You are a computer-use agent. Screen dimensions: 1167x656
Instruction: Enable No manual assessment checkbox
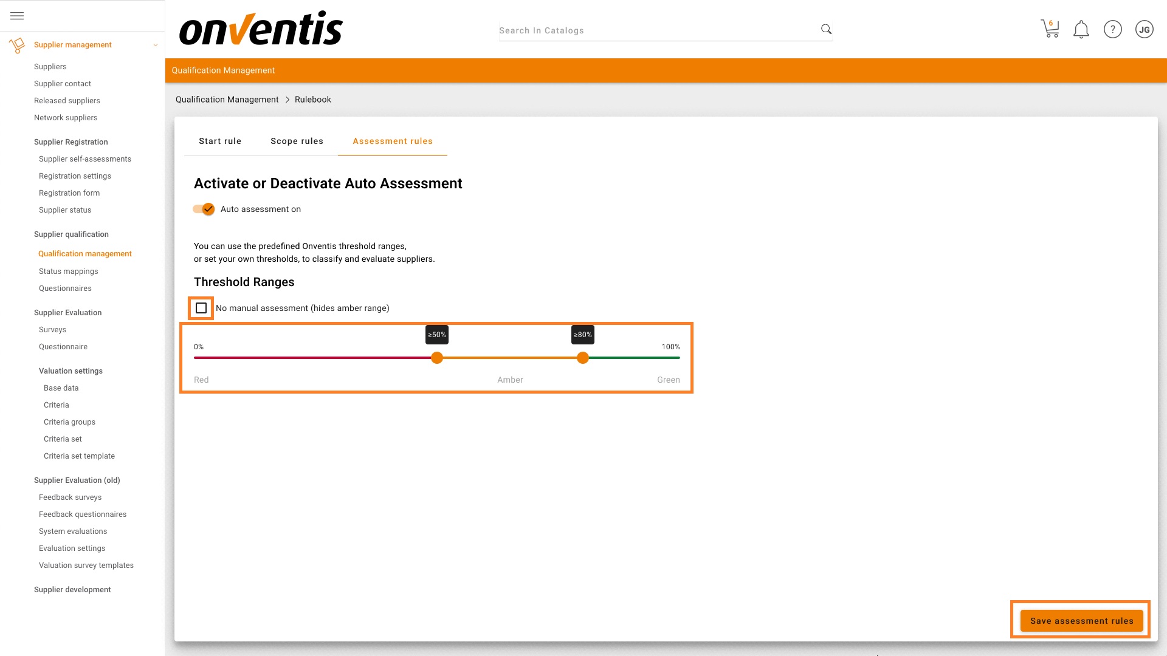coord(201,307)
